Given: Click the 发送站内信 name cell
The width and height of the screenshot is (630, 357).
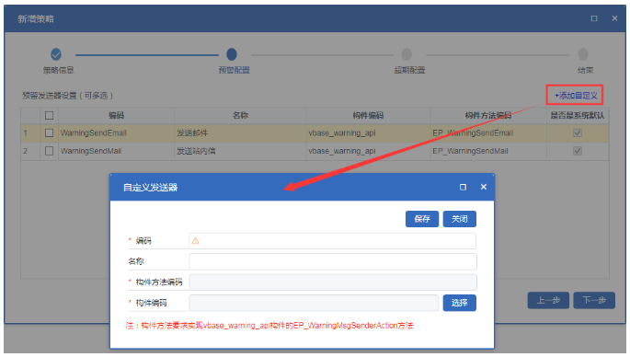Looking at the screenshot, I should click(x=240, y=151).
